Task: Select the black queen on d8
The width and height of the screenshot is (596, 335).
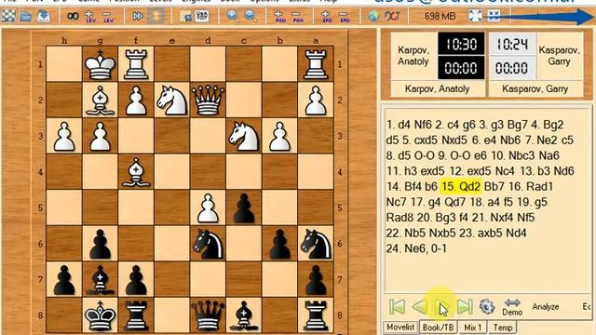Action: [208, 315]
